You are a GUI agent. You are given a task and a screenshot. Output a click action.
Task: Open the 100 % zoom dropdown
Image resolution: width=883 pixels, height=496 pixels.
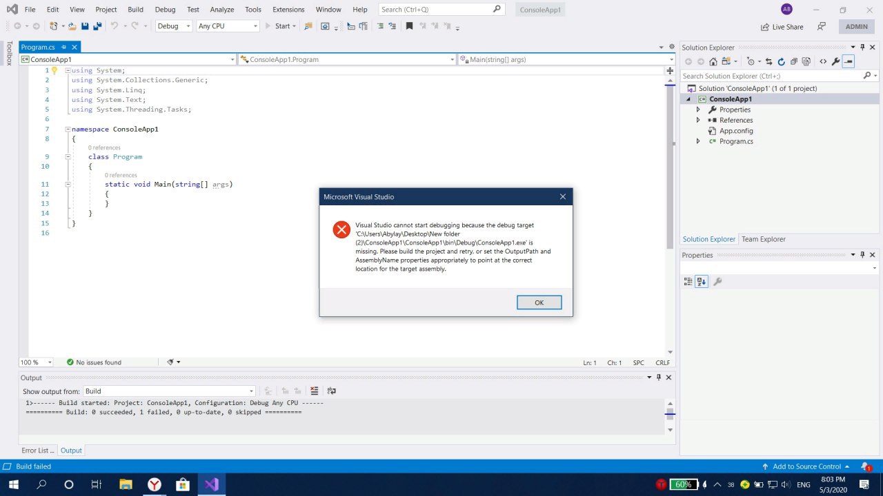[x=36, y=362]
